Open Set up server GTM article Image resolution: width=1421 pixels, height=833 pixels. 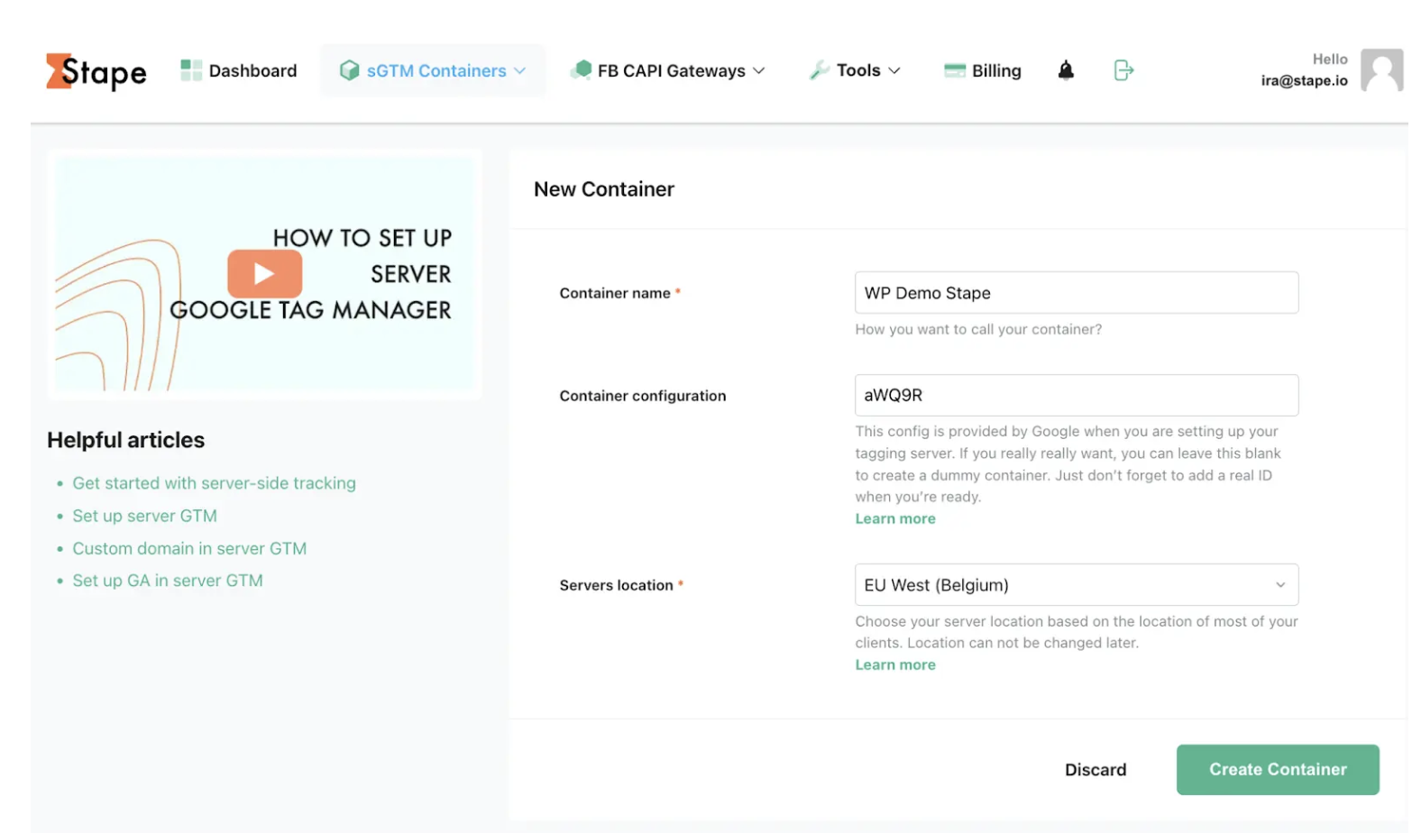pyautogui.click(x=144, y=516)
